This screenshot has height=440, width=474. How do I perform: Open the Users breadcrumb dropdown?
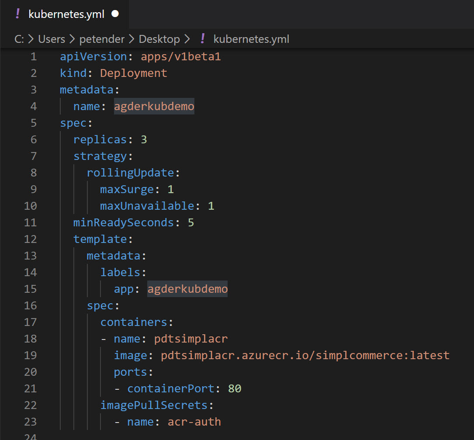pos(51,39)
